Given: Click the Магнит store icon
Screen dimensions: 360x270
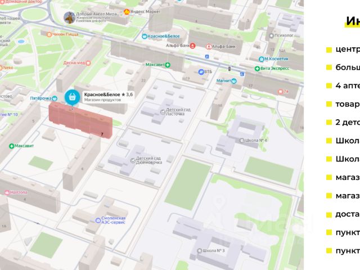Looking at the screenshot, I should [x=234, y=81].
